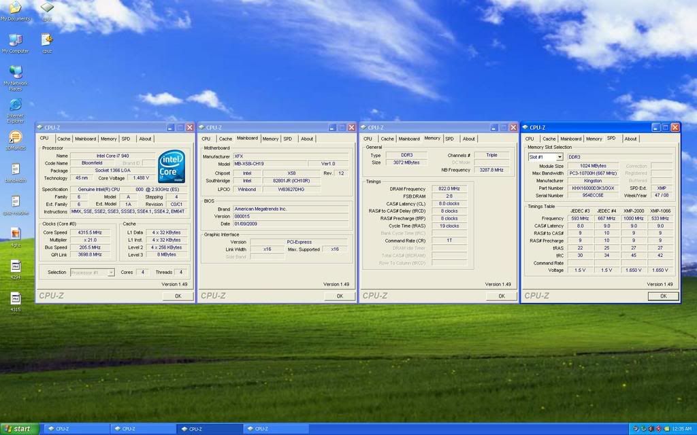This screenshot has width=697, height=435.
Task: Click the Intel Core i7 logo
Action: (x=172, y=167)
